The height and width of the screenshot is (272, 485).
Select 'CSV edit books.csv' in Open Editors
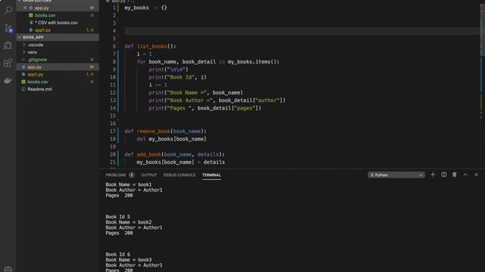click(58, 23)
